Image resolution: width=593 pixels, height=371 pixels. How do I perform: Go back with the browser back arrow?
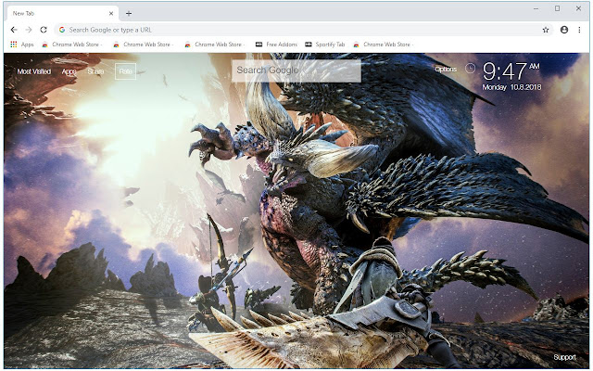14,30
